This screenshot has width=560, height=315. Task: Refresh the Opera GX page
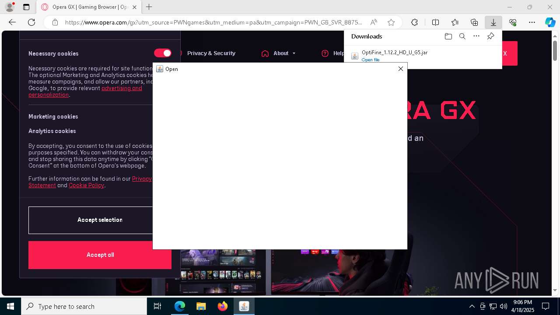31,22
